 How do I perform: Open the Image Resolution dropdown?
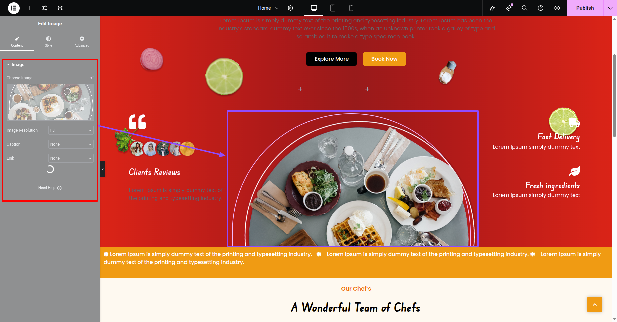tap(71, 130)
